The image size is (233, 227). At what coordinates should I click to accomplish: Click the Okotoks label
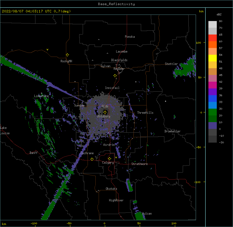click(x=111, y=189)
